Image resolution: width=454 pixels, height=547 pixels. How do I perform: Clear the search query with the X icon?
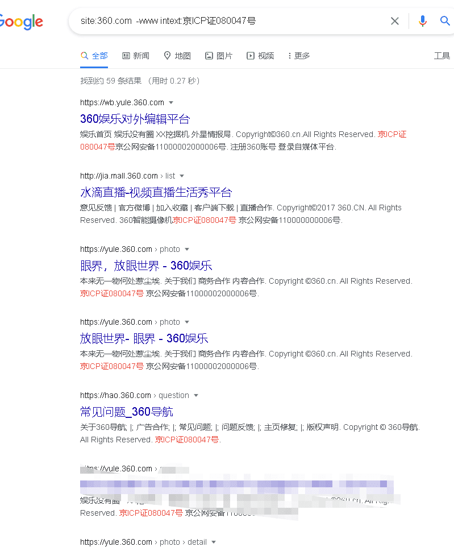point(395,21)
